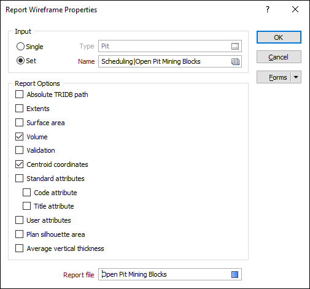Click the Name field with Scheduling text

click(165, 61)
